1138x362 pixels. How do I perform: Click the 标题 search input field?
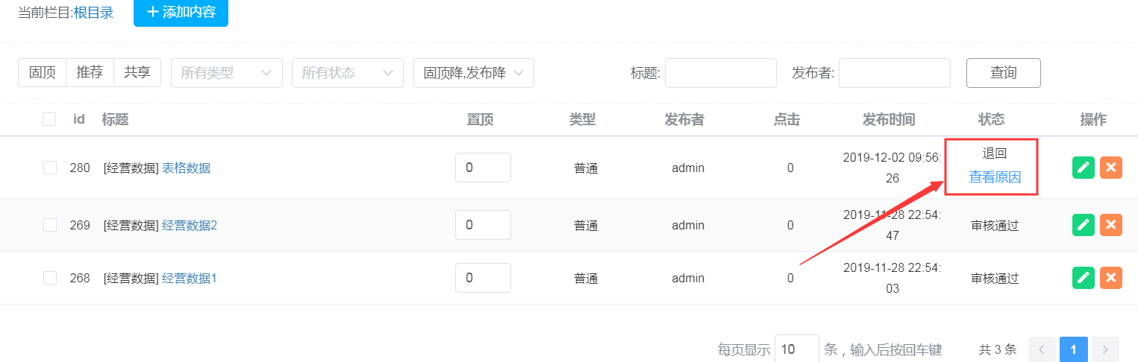click(x=720, y=73)
